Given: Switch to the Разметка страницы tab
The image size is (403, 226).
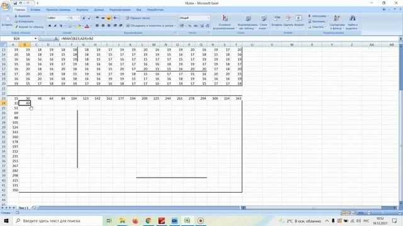Looking at the screenshot, I should pyautogui.click(x=59, y=10).
